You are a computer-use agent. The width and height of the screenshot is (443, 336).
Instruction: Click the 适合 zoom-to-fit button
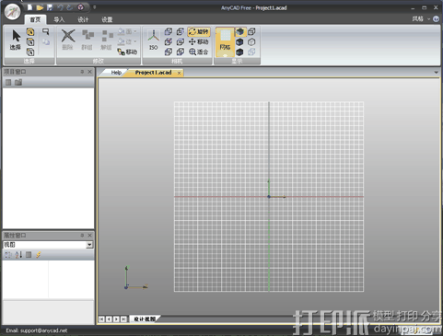click(x=199, y=52)
